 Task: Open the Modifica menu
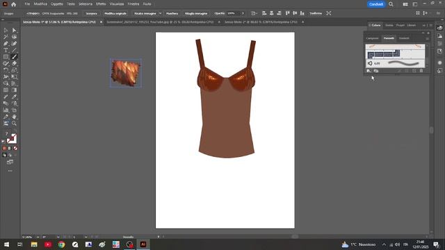(40, 4)
